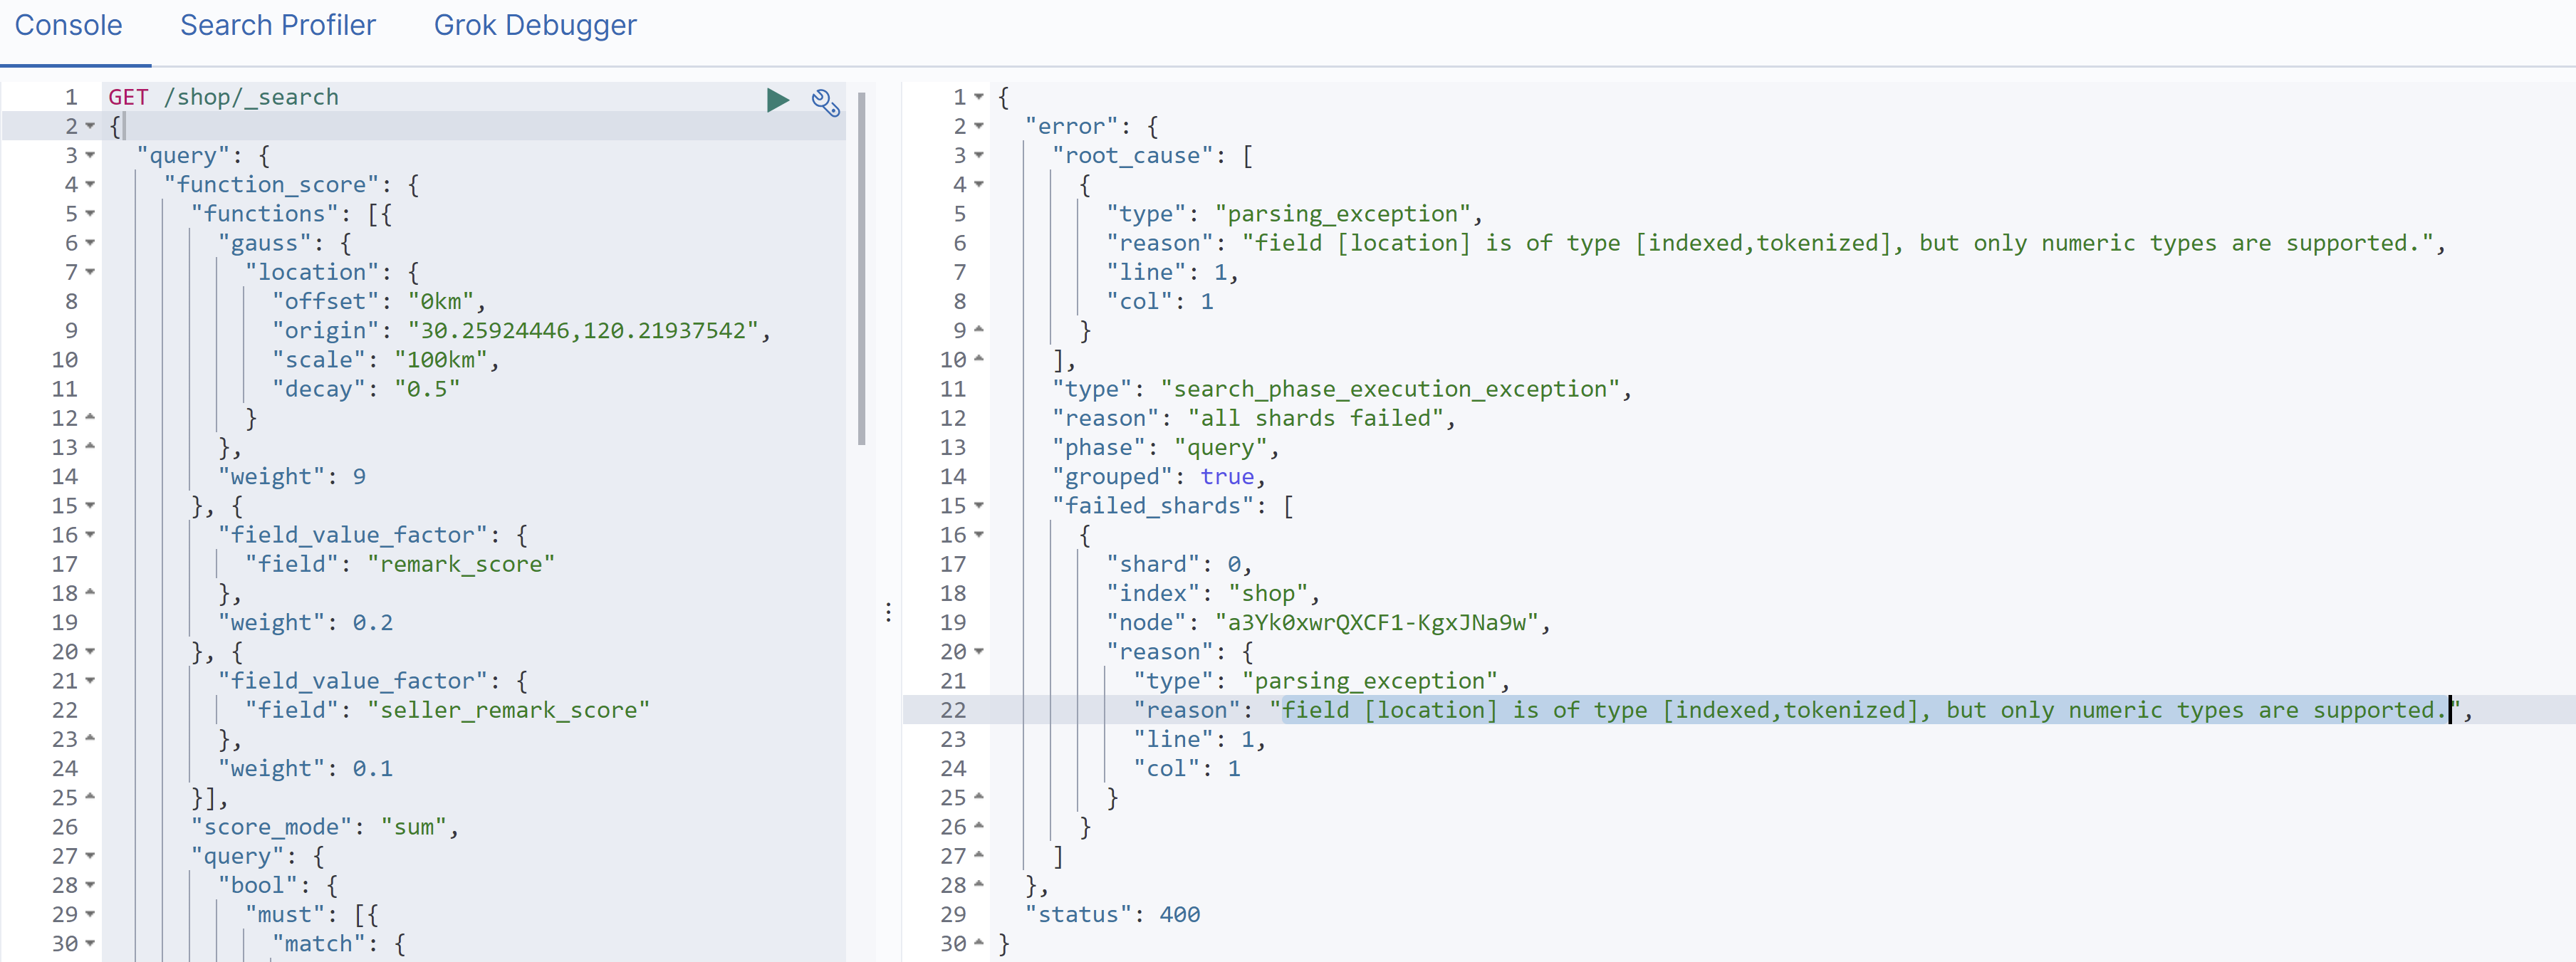Fold the "must" array at line 29

click(x=91, y=914)
